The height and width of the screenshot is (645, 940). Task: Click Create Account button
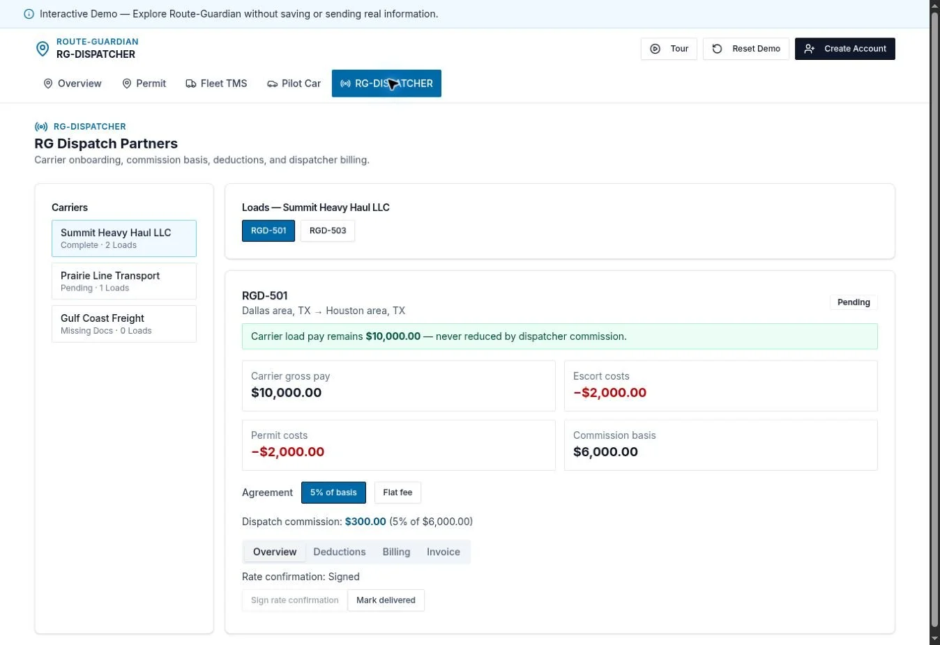845,49
